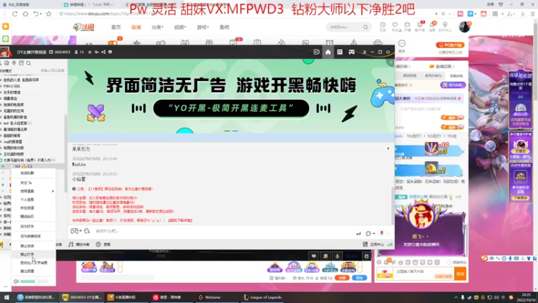Screen dimensions: 538x303
Task: Click the browser address bar
Action: point(240,13)
